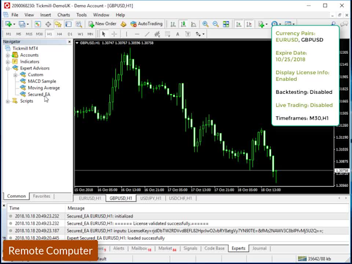Expand the Custom folder node
Screen dimensions: 352x264
(15, 75)
